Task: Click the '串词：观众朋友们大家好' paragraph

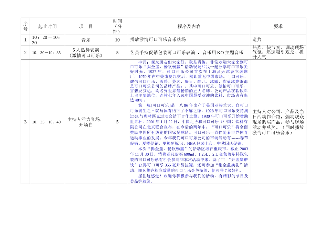Action: pos(189,81)
